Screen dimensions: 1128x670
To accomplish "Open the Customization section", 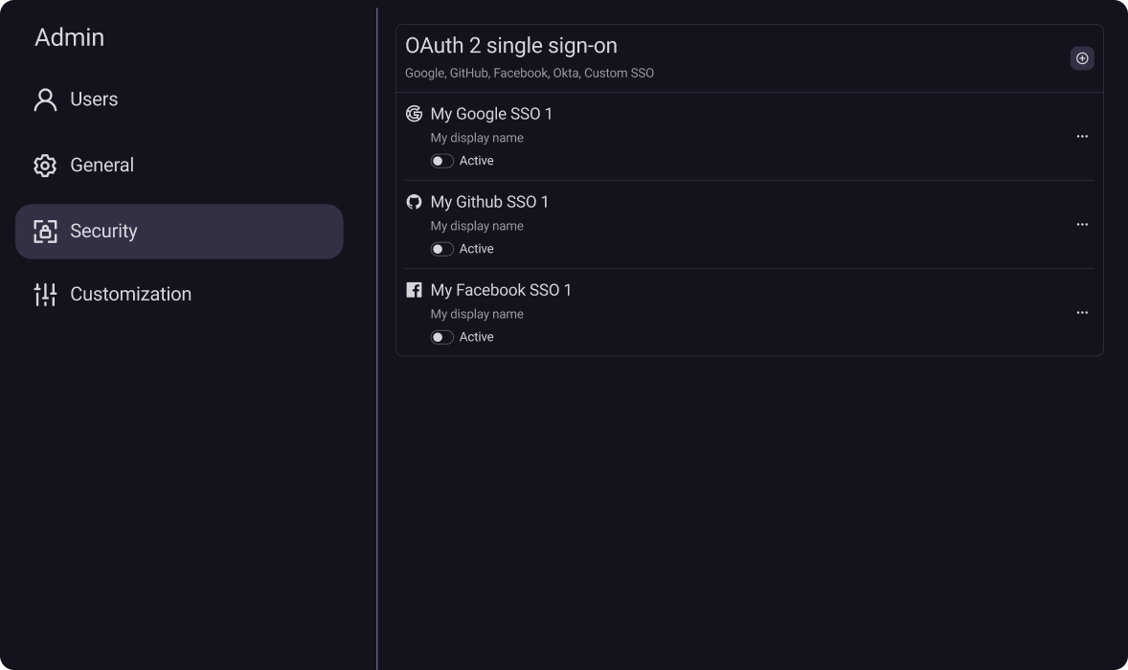I will click(130, 295).
